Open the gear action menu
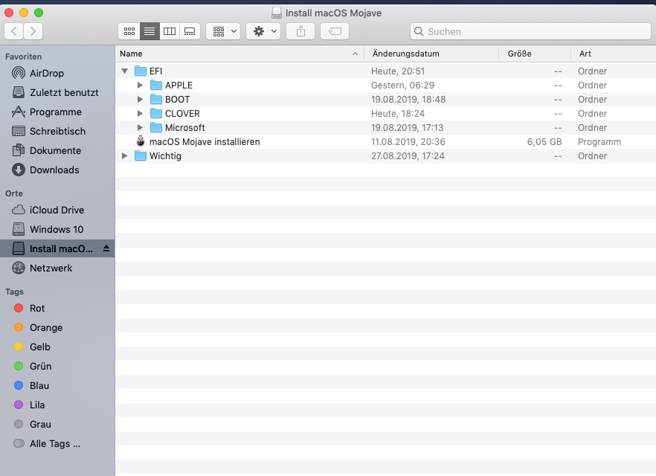Screen dimensions: 656x476 pyautogui.click(x=263, y=31)
